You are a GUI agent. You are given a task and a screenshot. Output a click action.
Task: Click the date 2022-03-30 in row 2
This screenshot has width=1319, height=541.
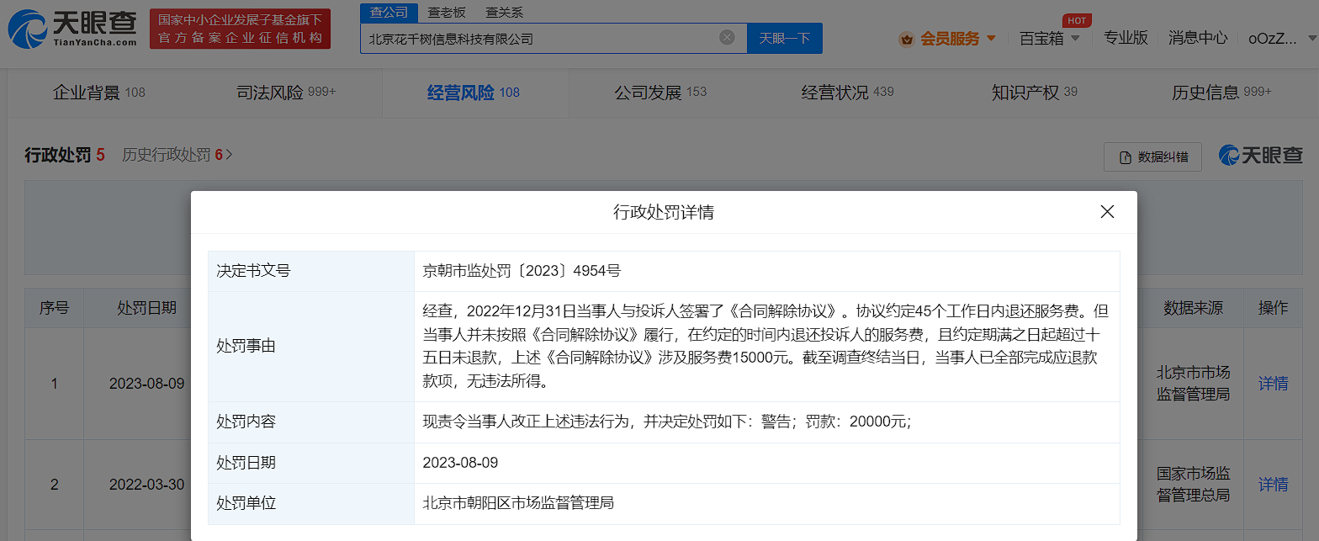click(x=146, y=485)
